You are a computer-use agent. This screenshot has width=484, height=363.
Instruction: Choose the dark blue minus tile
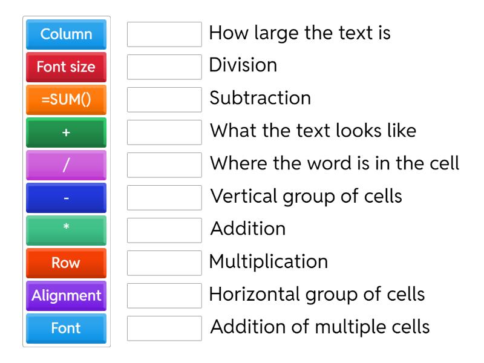66,198
